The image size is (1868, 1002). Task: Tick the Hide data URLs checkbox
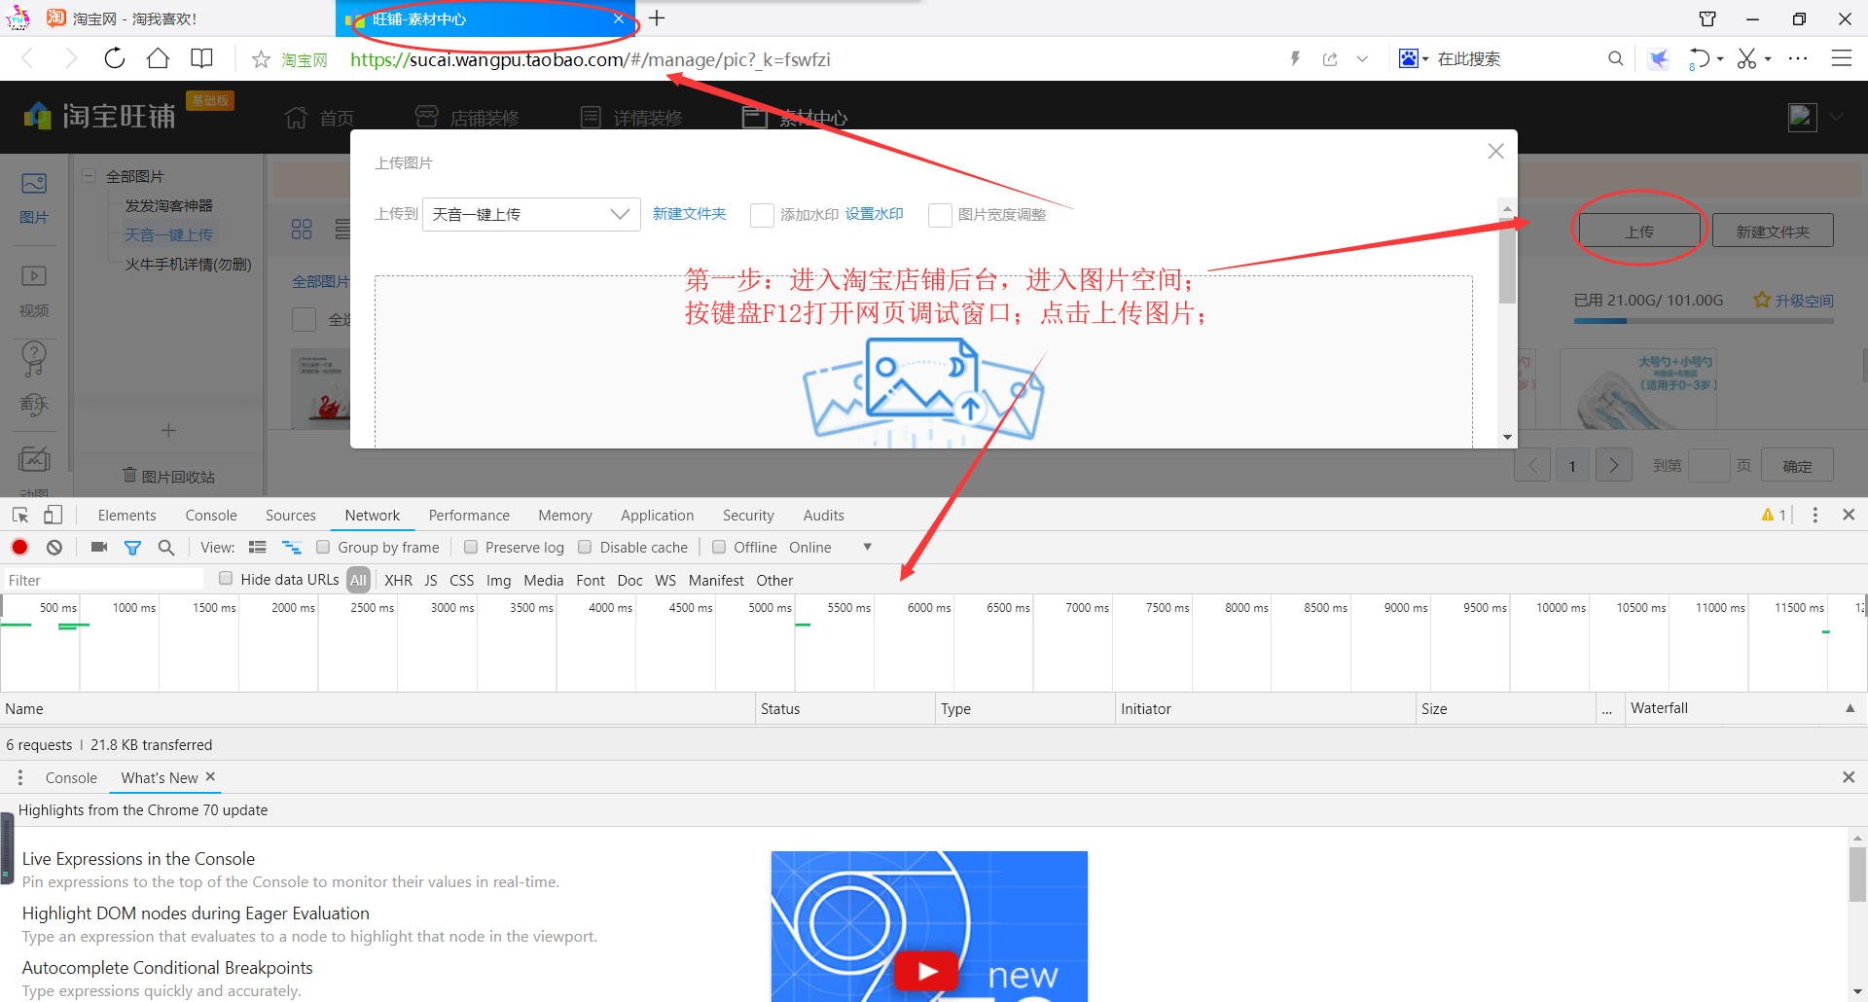(x=226, y=579)
